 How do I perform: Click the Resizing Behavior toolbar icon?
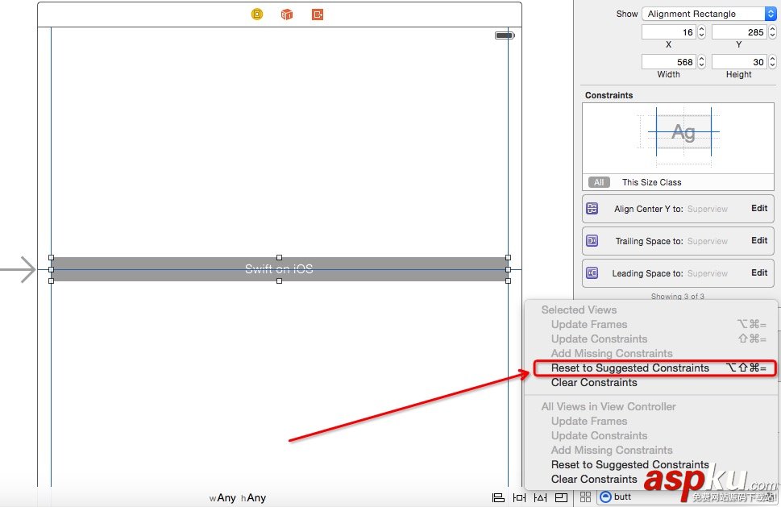coord(561,497)
